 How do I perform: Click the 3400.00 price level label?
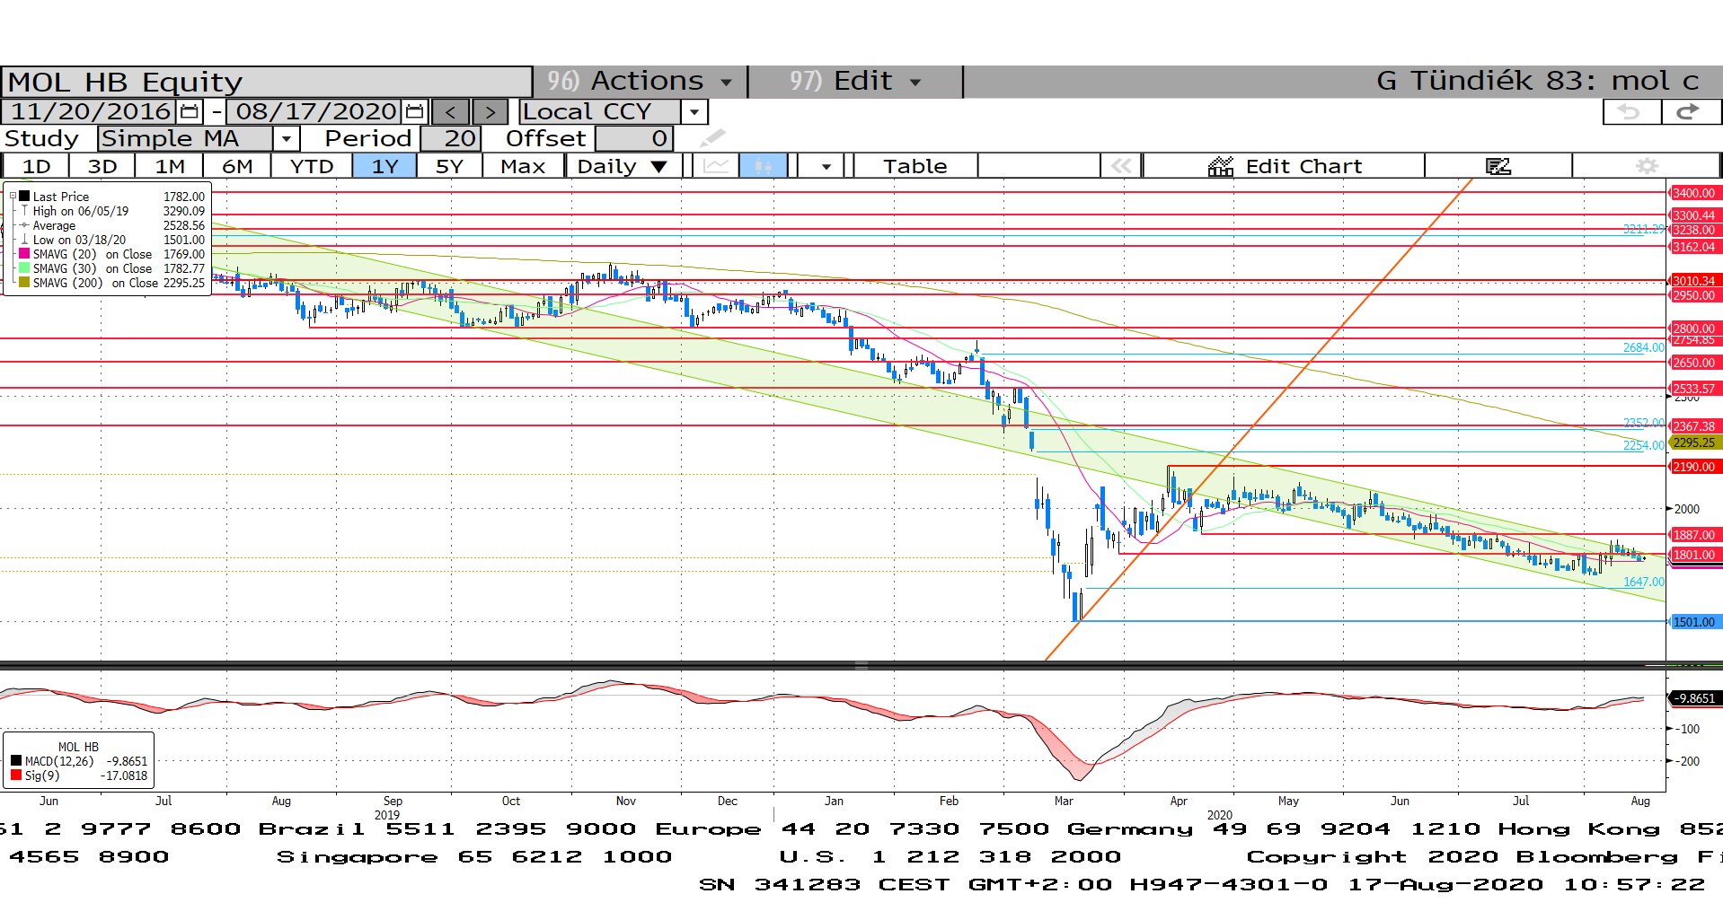coord(1693,193)
